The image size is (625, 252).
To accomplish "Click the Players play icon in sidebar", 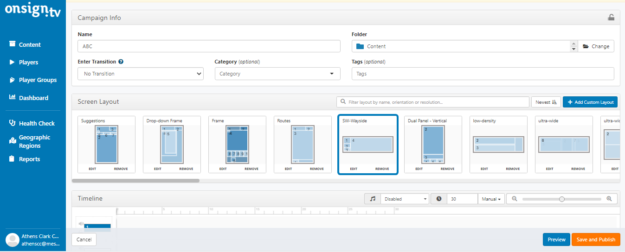I will pyautogui.click(x=13, y=62).
